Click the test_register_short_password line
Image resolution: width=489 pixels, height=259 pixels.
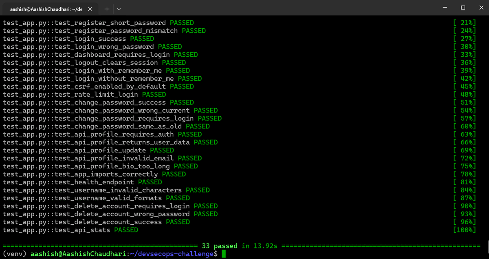[x=98, y=23]
